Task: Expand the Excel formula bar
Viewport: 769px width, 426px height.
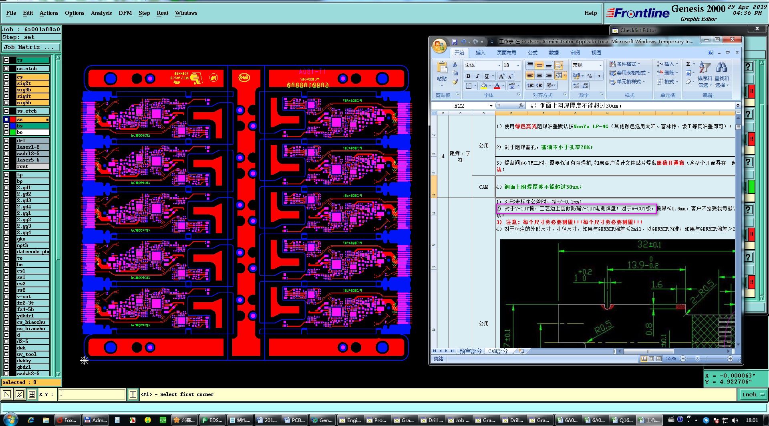Action: [x=738, y=105]
